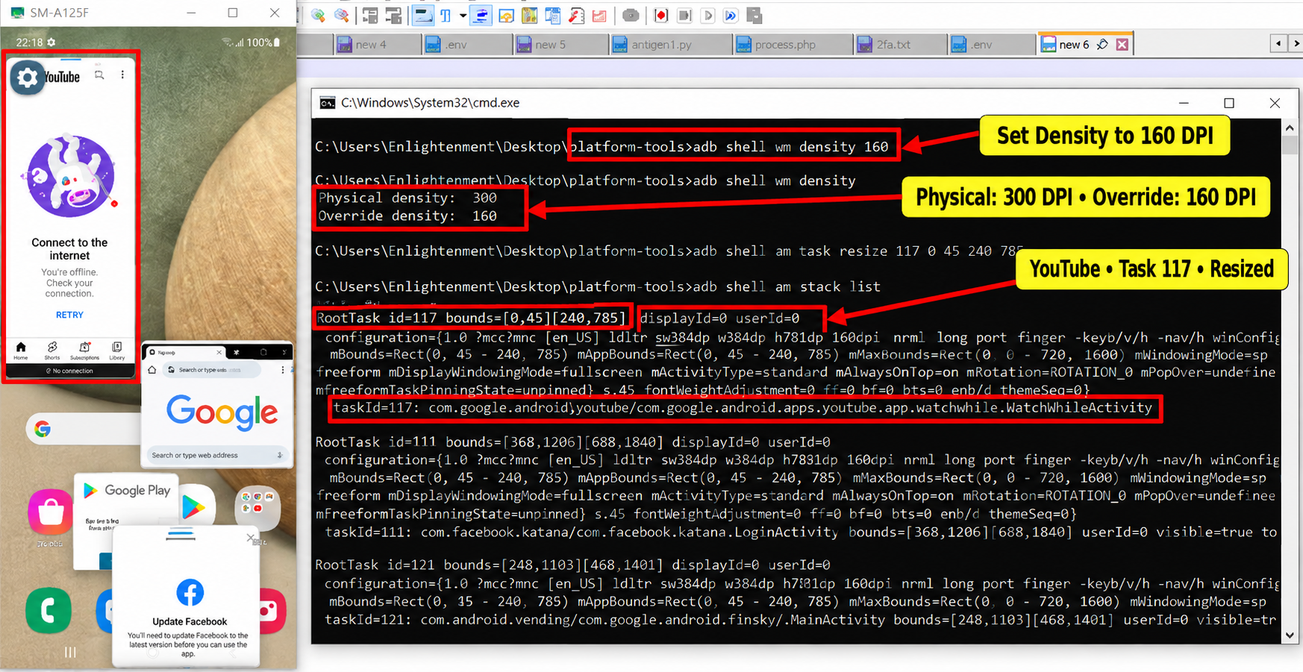Click cmd window scrollbar down arrow
This screenshot has width=1303, height=672.
1290,635
